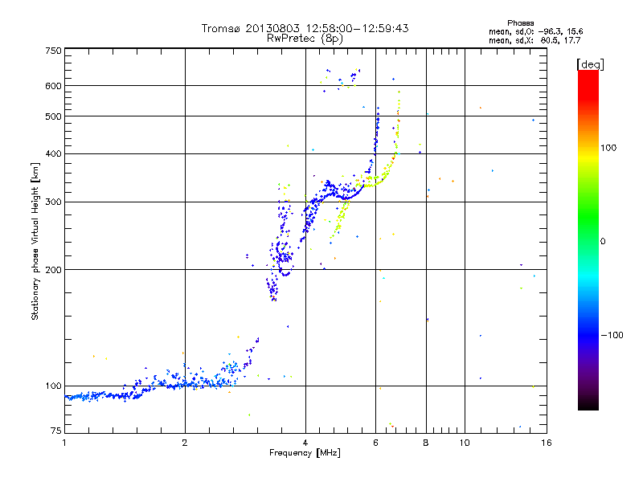Click the 'Phases' header text

520,23
